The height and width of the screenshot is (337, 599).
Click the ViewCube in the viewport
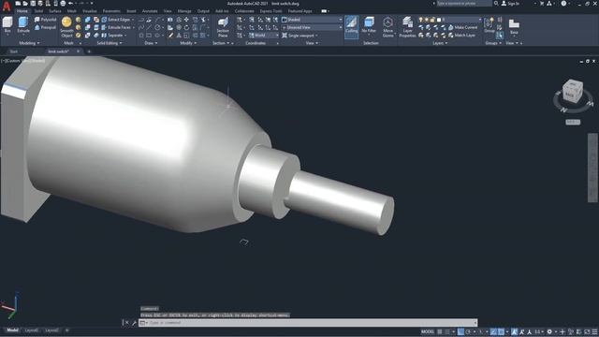click(572, 92)
